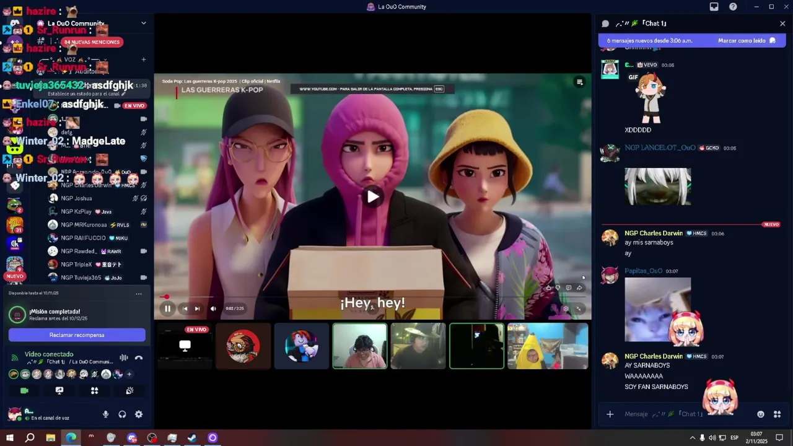Toggle the microphone mute
Screen dimensions: 793x446
click(106, 414)
